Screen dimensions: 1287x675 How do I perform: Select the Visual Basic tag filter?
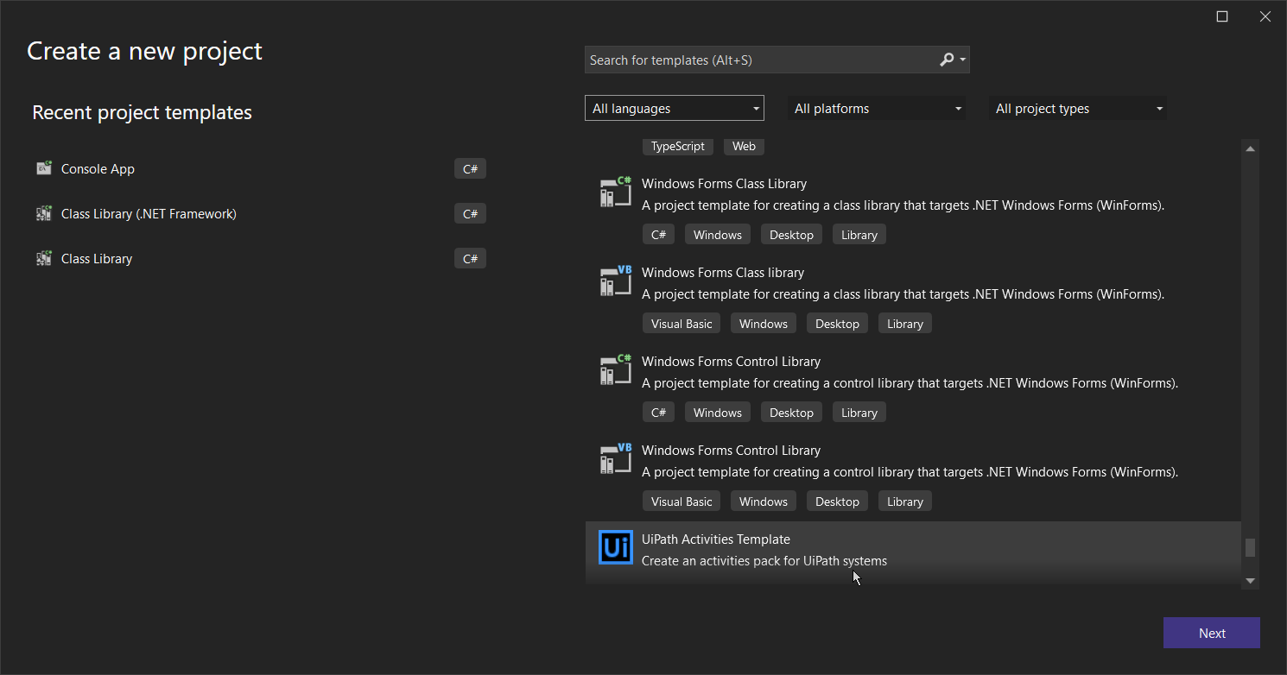681,323
